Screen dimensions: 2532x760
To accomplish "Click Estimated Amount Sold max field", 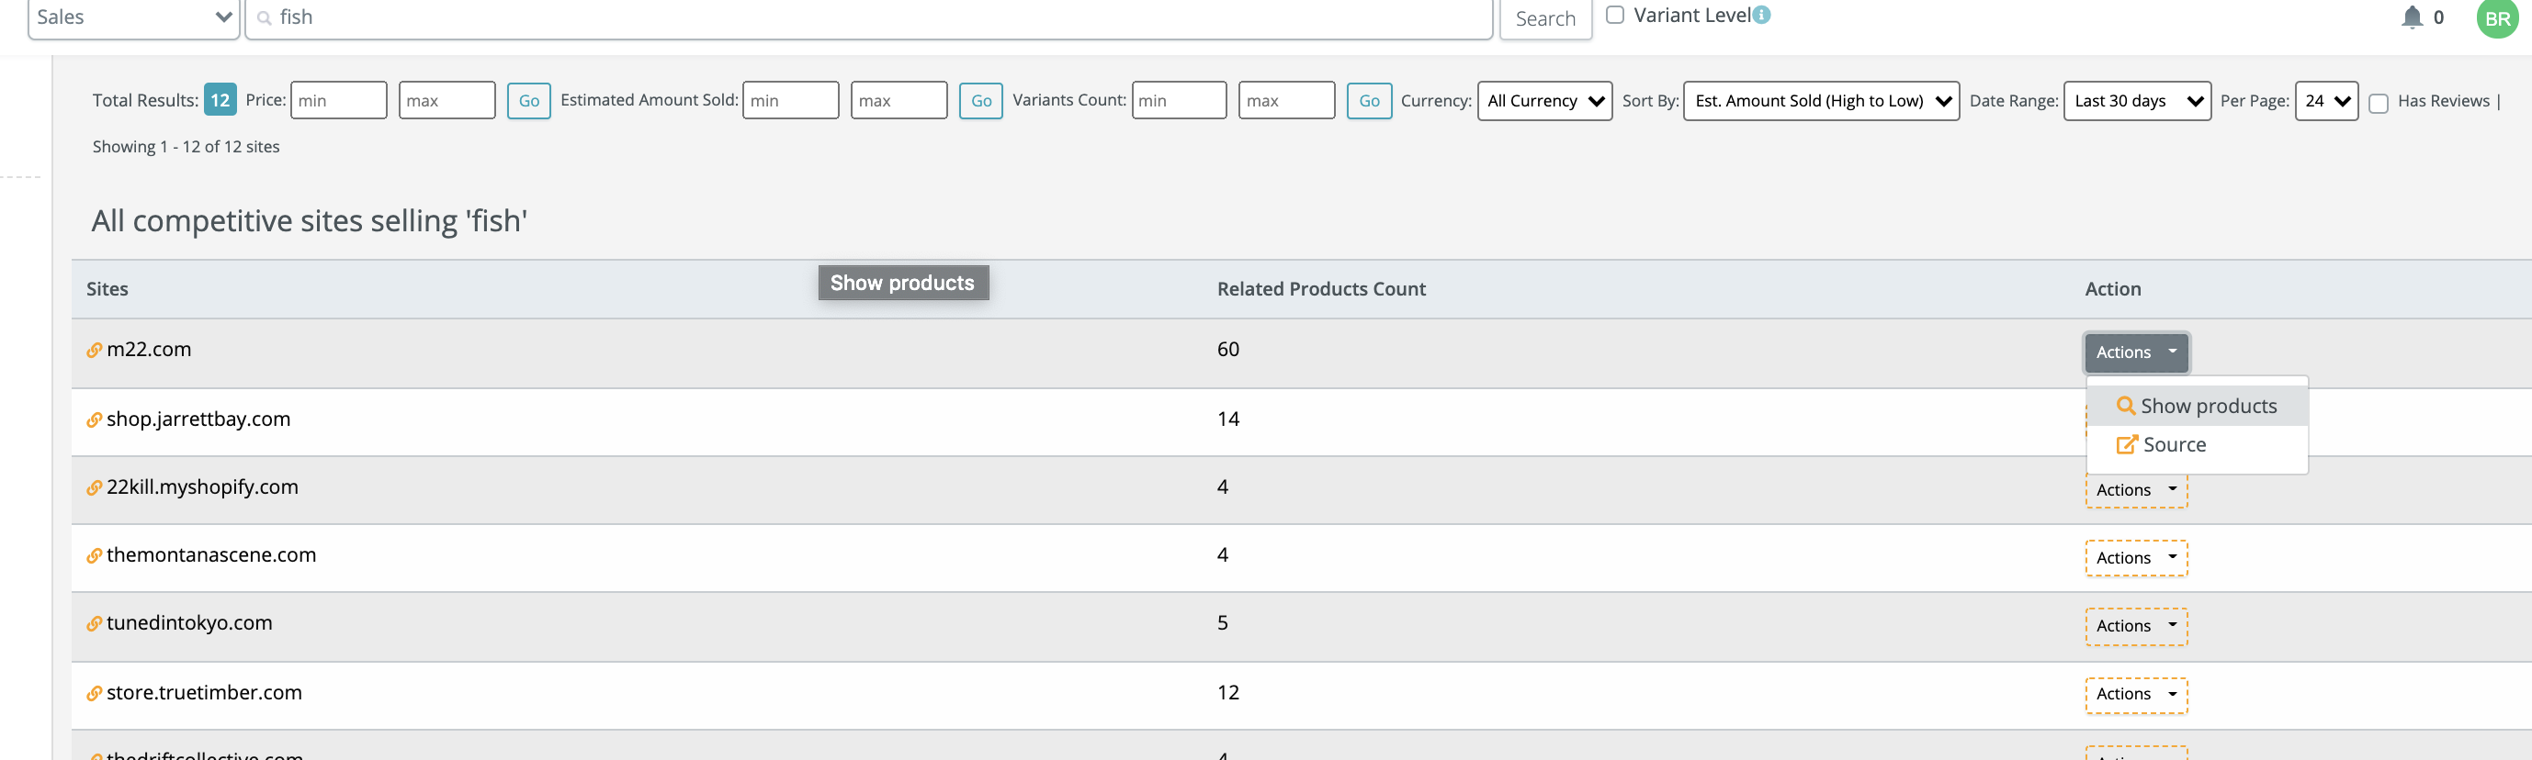I will click(x=899, y=101).
